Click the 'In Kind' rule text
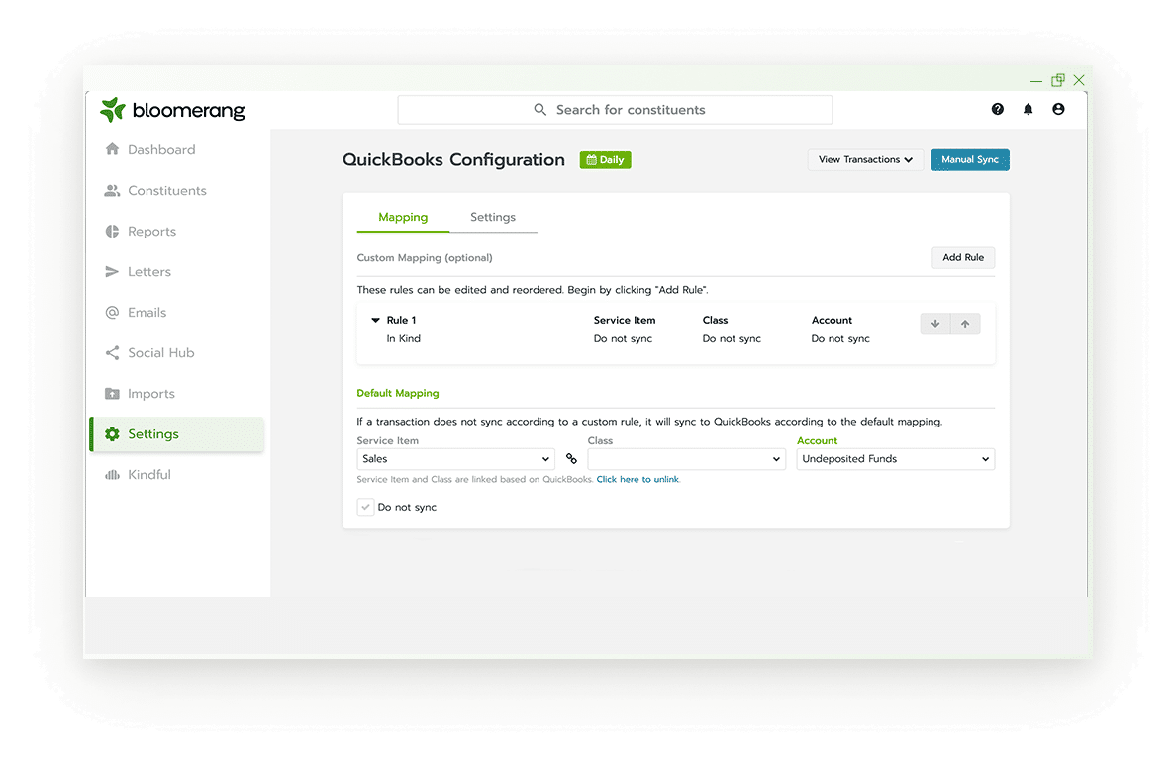This screenshot has height=760, width=1176. pos(404,338)
